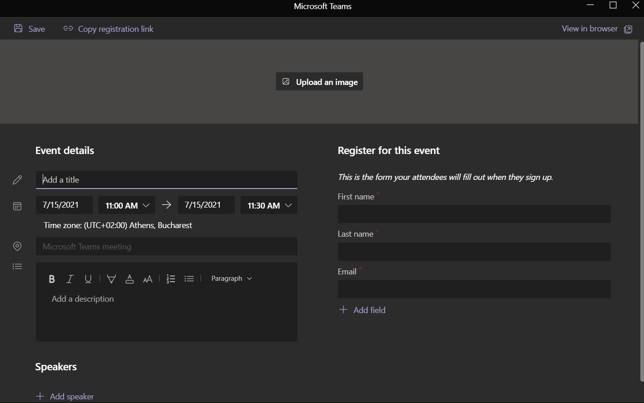Click the Microsoft Teams meeting location field

(x=166, y=246)
